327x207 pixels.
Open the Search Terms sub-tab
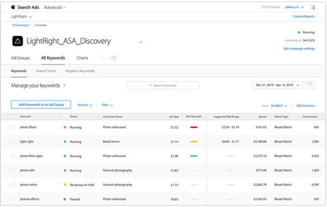46,71
